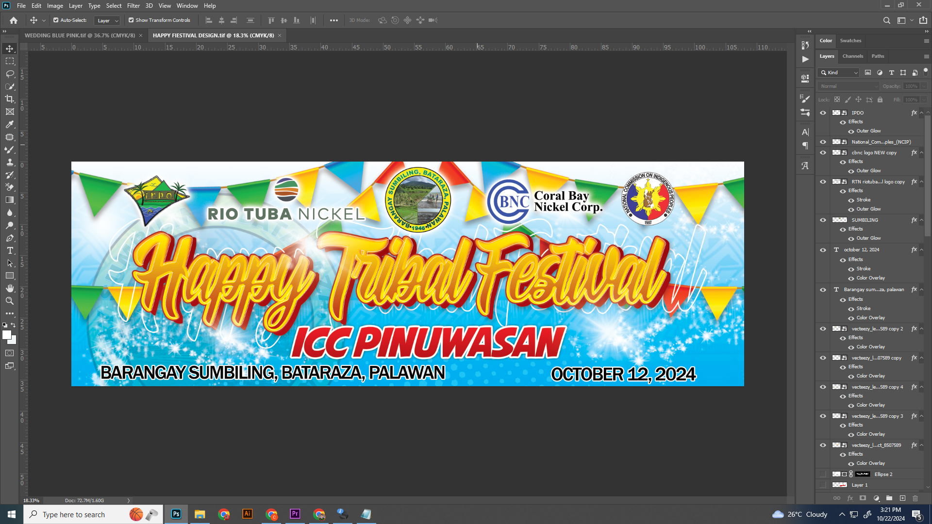Open Adobe Illustrator from the taskbar
The image size is (932, 524).
click(248, 514)
